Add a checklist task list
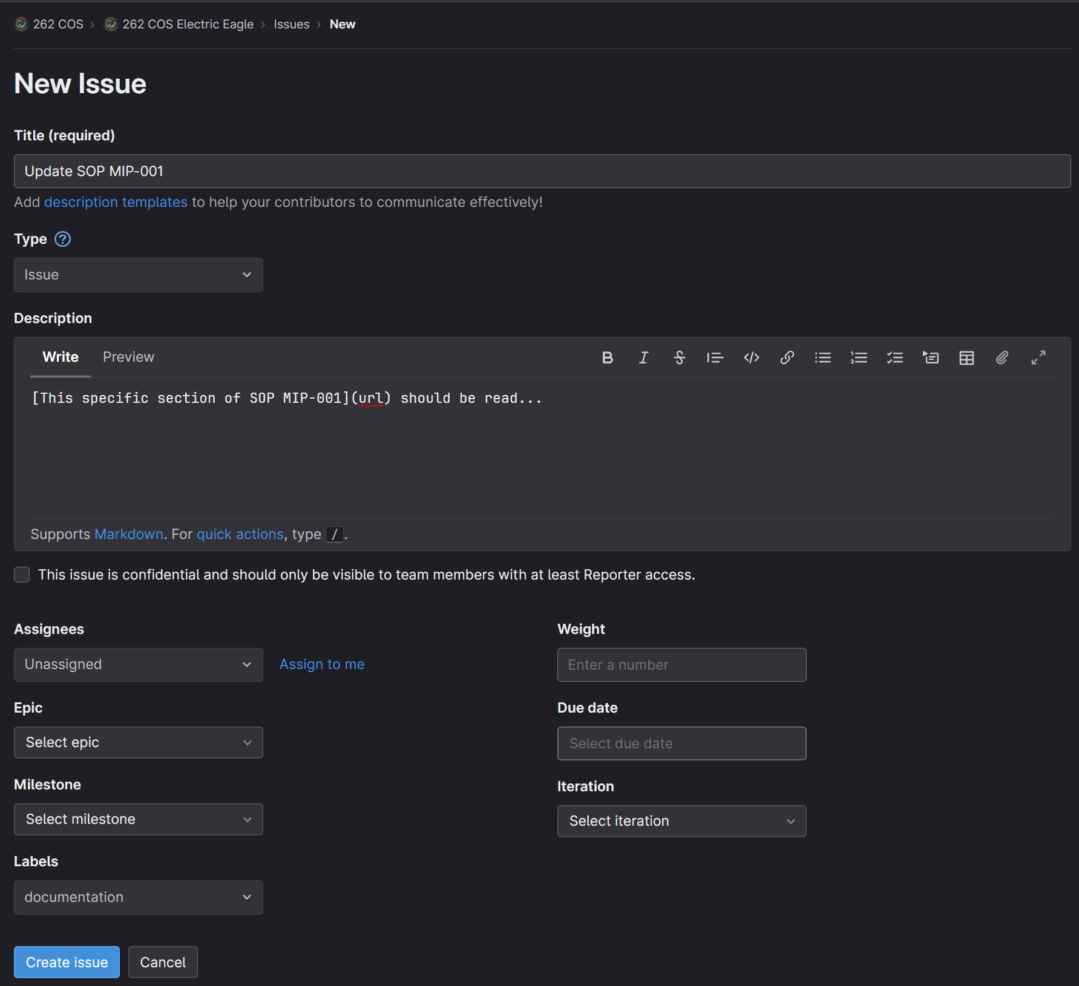The height and width of the screenshot is (986, 1079). tap(895, 358)
